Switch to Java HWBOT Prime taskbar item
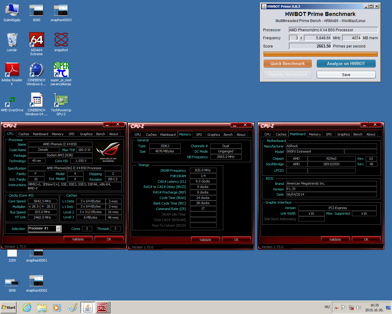This screenshot has height=314, width=392. [88, 308]
